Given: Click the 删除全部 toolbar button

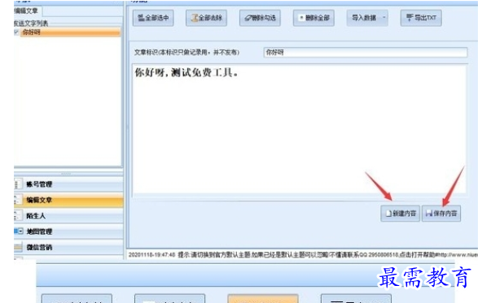Looking at the screenshot, I should 314,18.
